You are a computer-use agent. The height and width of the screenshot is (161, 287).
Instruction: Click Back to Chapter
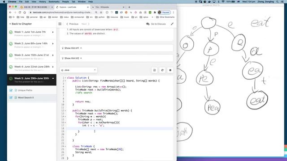(x=21, y=24)
